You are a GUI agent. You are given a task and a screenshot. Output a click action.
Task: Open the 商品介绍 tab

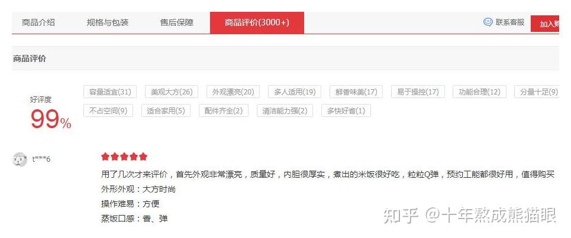tap(38, 22)
